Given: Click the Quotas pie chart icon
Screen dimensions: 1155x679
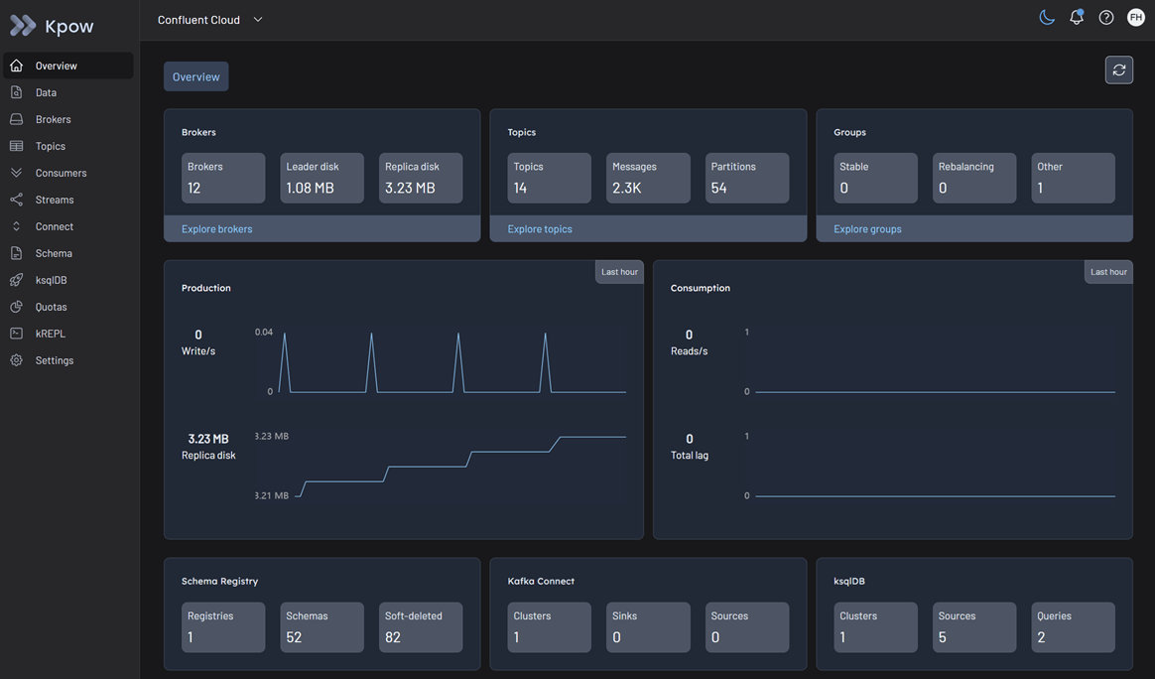Looking at the screenshot, I should 17,307.
